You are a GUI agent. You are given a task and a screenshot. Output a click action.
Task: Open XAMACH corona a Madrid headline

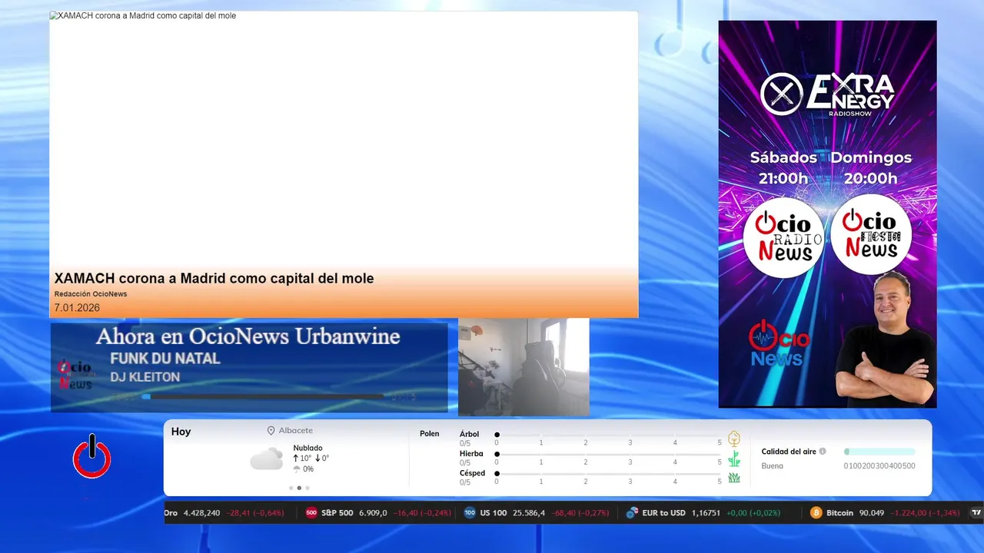pyautogui.click(x=214, y=278)
